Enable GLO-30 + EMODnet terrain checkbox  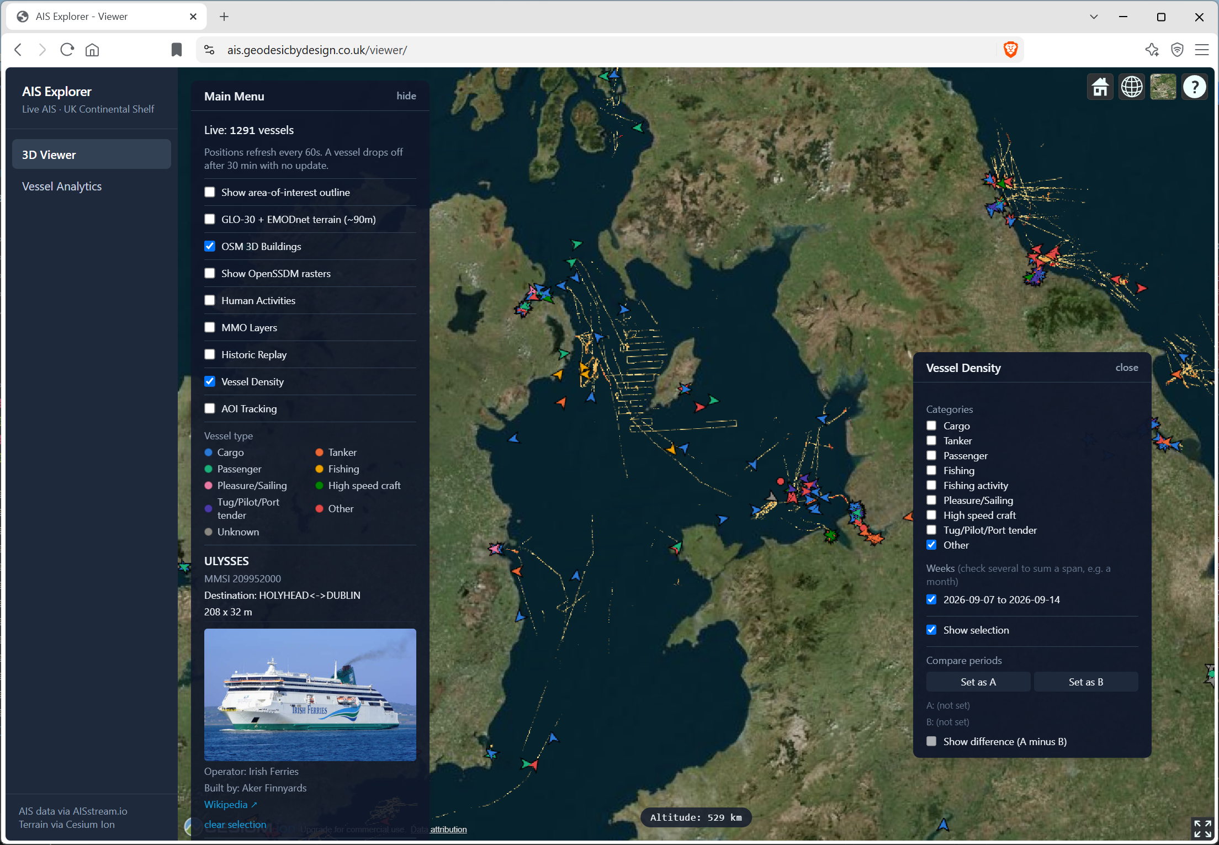coord(210,219)
